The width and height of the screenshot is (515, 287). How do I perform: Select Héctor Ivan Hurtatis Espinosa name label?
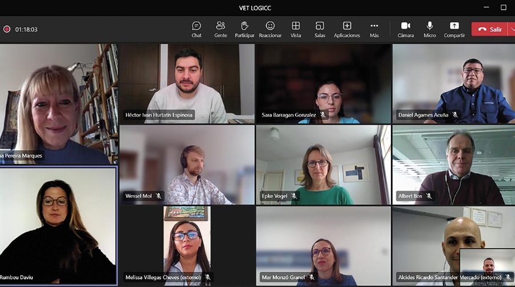(160, 115)
